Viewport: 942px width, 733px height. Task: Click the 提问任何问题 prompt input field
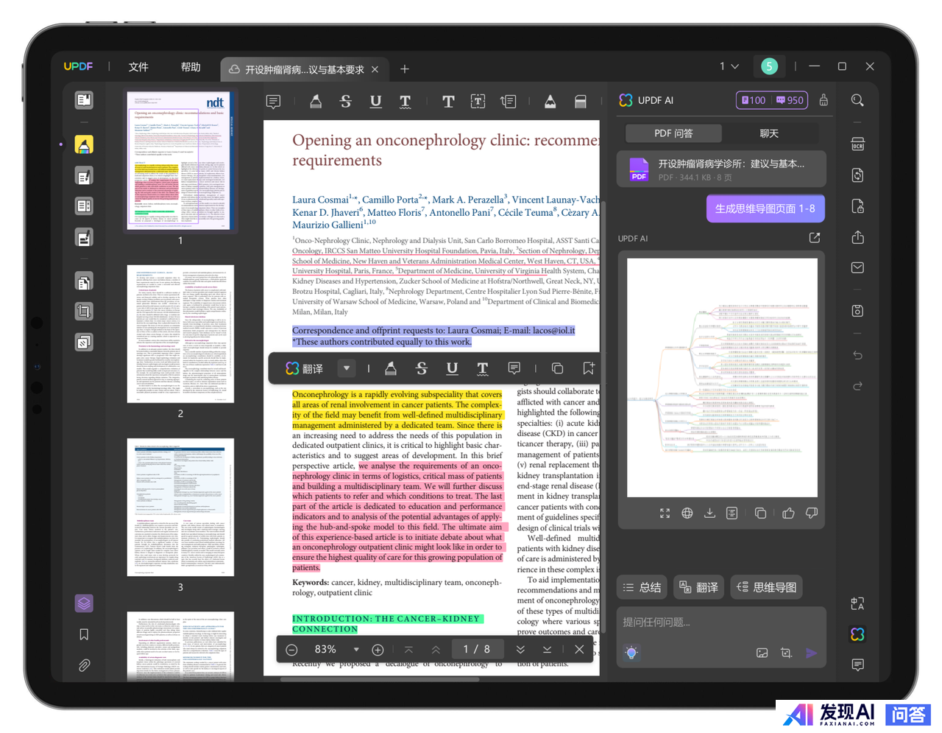[x=721, y=622]
